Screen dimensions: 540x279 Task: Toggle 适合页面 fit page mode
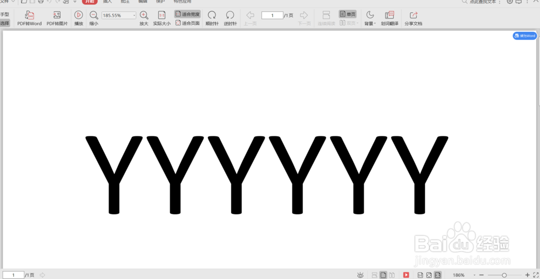click(x=187, y=23)
